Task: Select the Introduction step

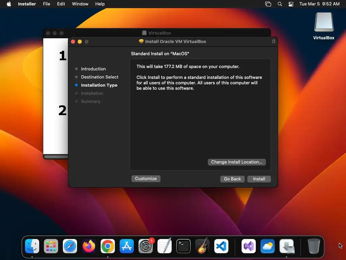Action: pos(93,69)
